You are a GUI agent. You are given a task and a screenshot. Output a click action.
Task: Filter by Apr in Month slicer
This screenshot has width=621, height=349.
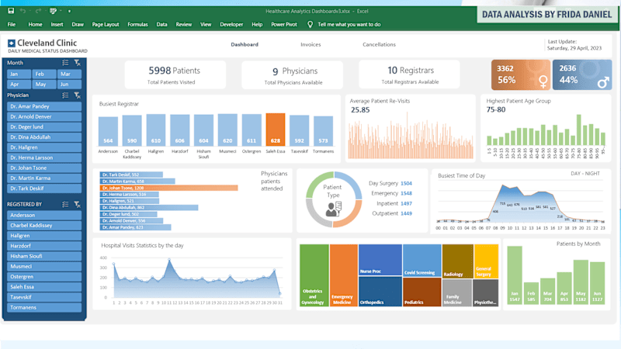(19, 85)
